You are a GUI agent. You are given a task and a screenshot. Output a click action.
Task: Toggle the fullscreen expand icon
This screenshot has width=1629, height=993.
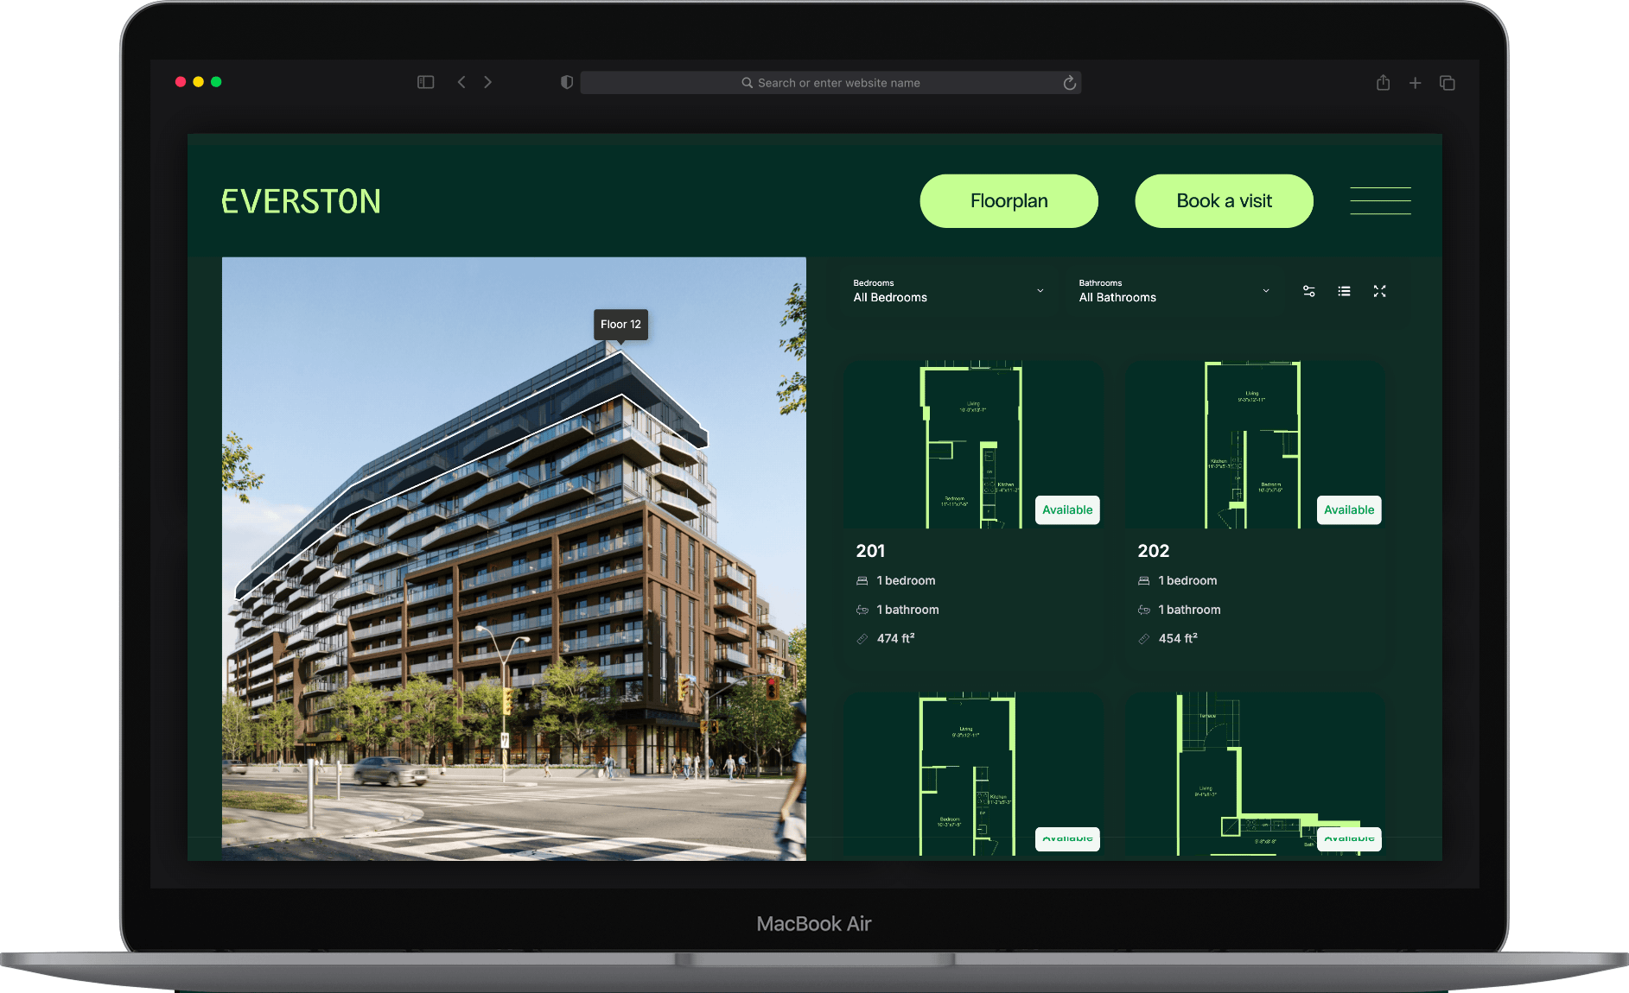pos(1379,291)
